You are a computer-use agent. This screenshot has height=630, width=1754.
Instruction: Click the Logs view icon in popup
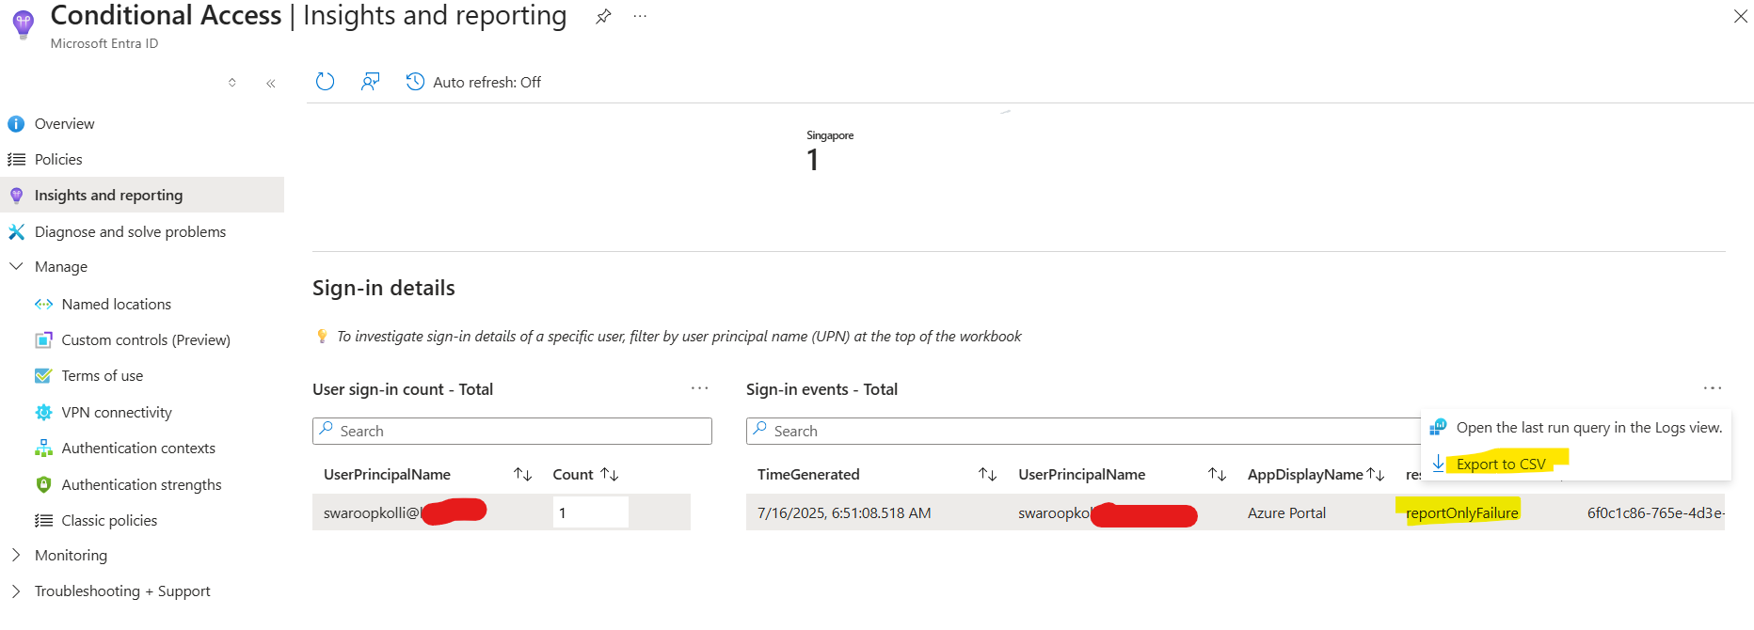coord(1438,427)
